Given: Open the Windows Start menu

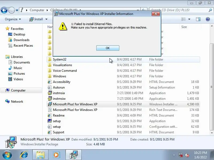Looking at the screenshot, I should coord(7,155).
